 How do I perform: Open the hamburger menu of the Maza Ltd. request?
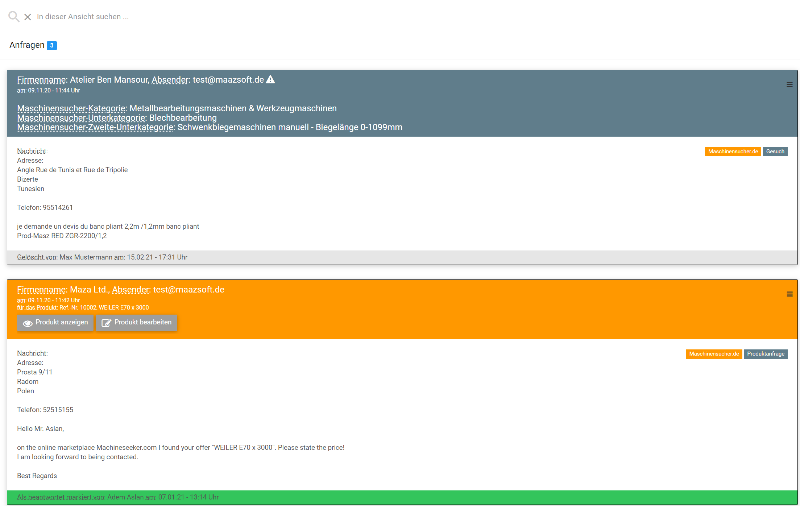[x=789, y=294]
